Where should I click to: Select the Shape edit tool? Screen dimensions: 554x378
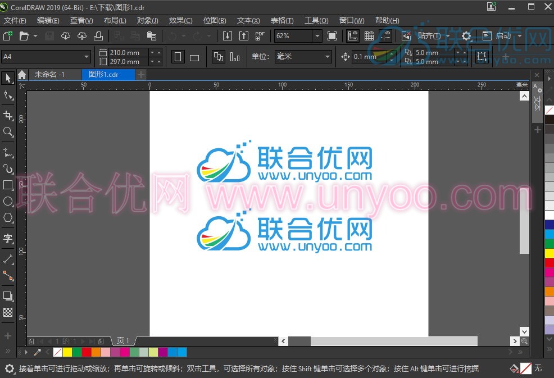click(x=8, y=95)
